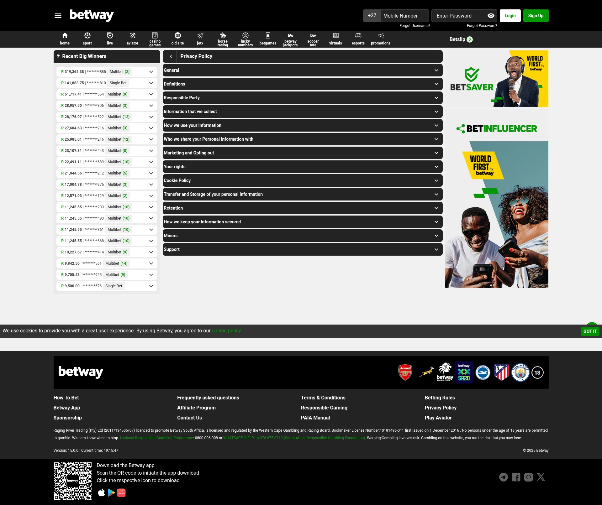Open Frequently asked questions footer link

point(208,398)
